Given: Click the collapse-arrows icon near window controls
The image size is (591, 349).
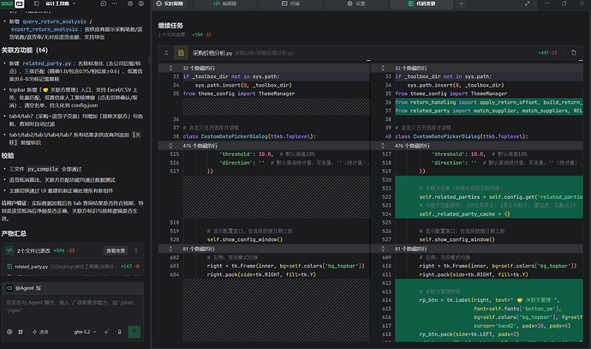Looking at the screenshot, I should (527, 3).
